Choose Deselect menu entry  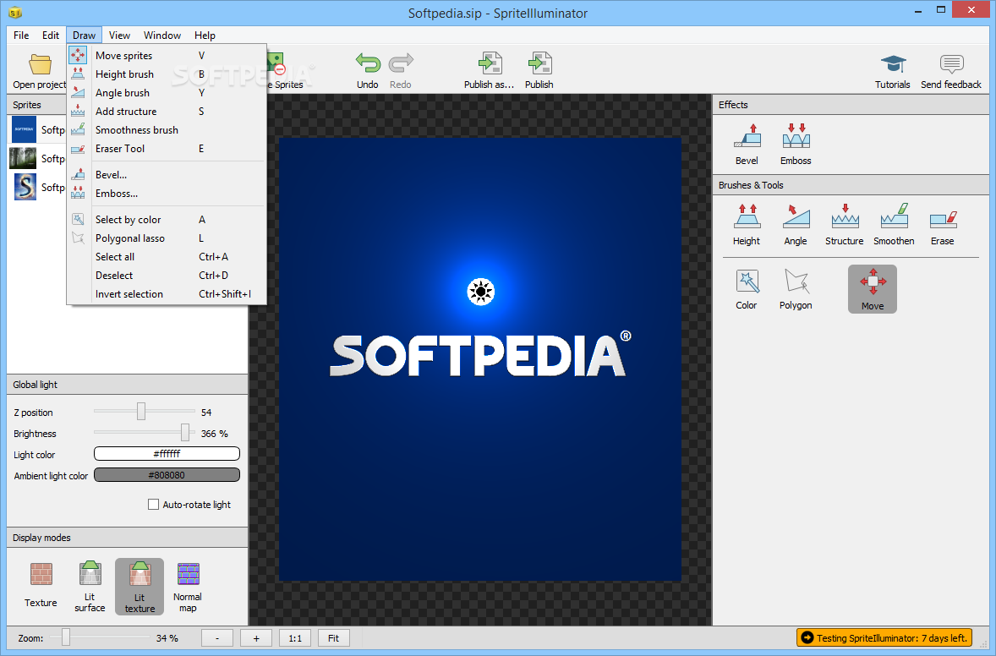tap(167, 276)
